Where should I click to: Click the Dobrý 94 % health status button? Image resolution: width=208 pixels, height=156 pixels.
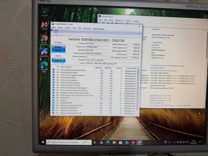tap(58, 49)
